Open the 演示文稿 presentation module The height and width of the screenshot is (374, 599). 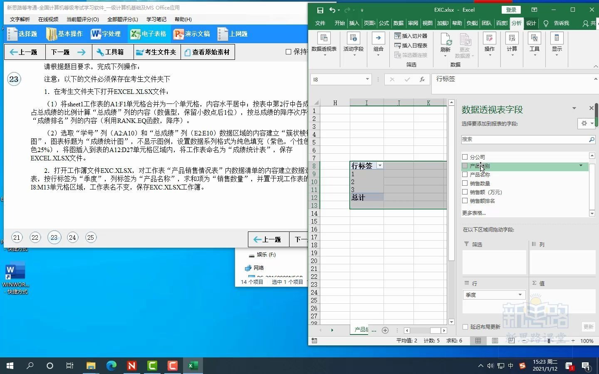coord(192,34)
